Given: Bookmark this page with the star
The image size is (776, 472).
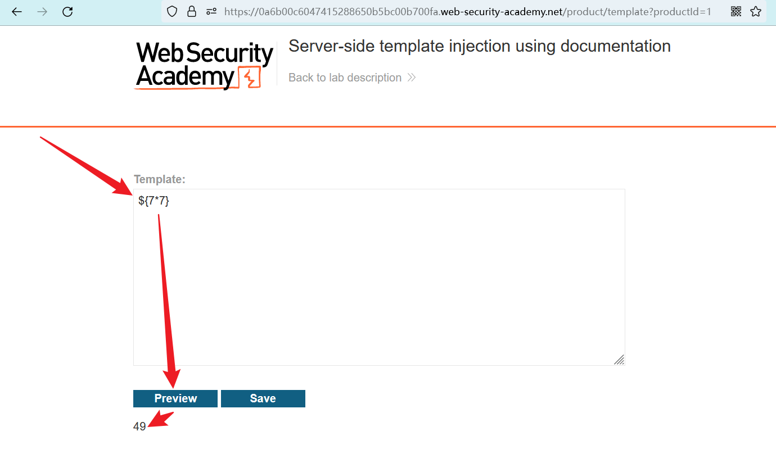Looking at the screenshot, I should coord(756,11).
